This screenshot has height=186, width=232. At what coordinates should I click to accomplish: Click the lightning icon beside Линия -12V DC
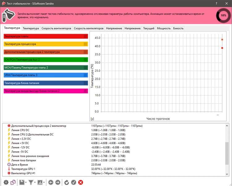coord(9,147)
